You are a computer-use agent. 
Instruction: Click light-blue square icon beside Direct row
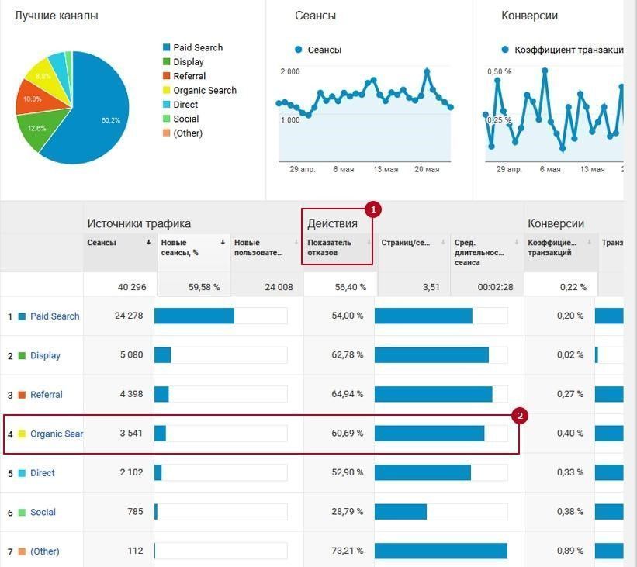(x=22, y=472)
